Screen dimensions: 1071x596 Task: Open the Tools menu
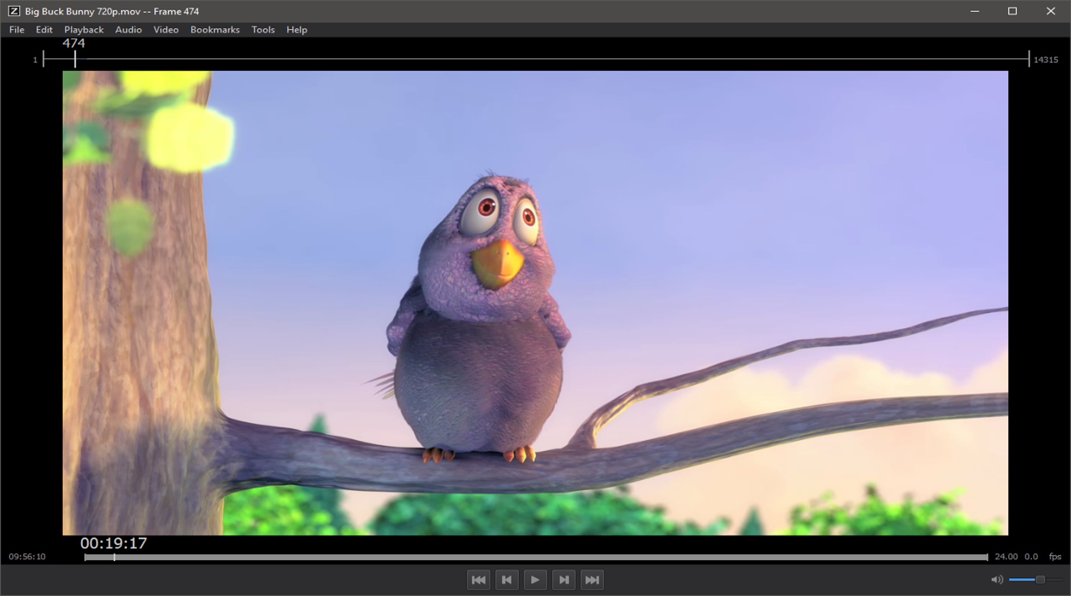pyautogui.click(x=263, y=29)
